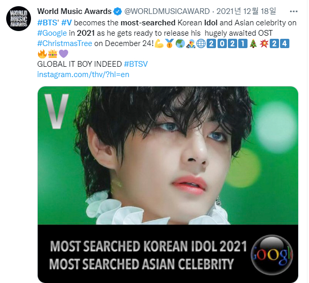Click the flexed bicep emoji
Image resolution: width=309 pixels, height=283 pixels.
pyautogui.click(x=159, y=43)
